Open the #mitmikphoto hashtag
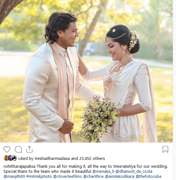 (x=39, y=176)
